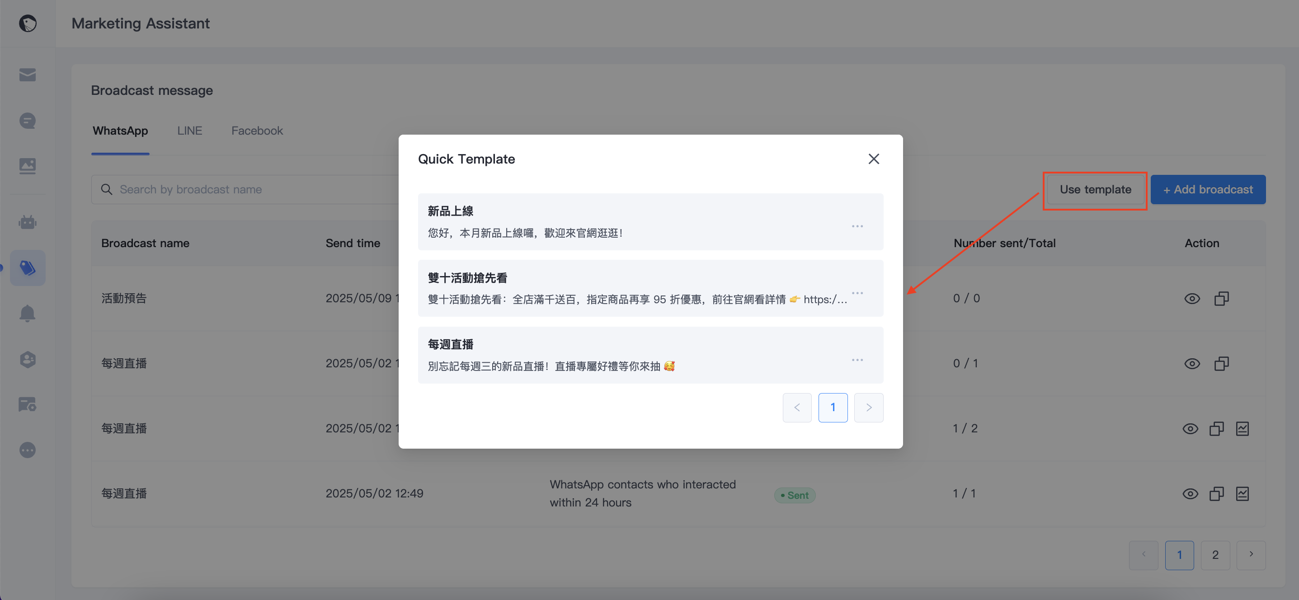
Task: Open options menu for 新品上線 template
Action: (857, 226)
